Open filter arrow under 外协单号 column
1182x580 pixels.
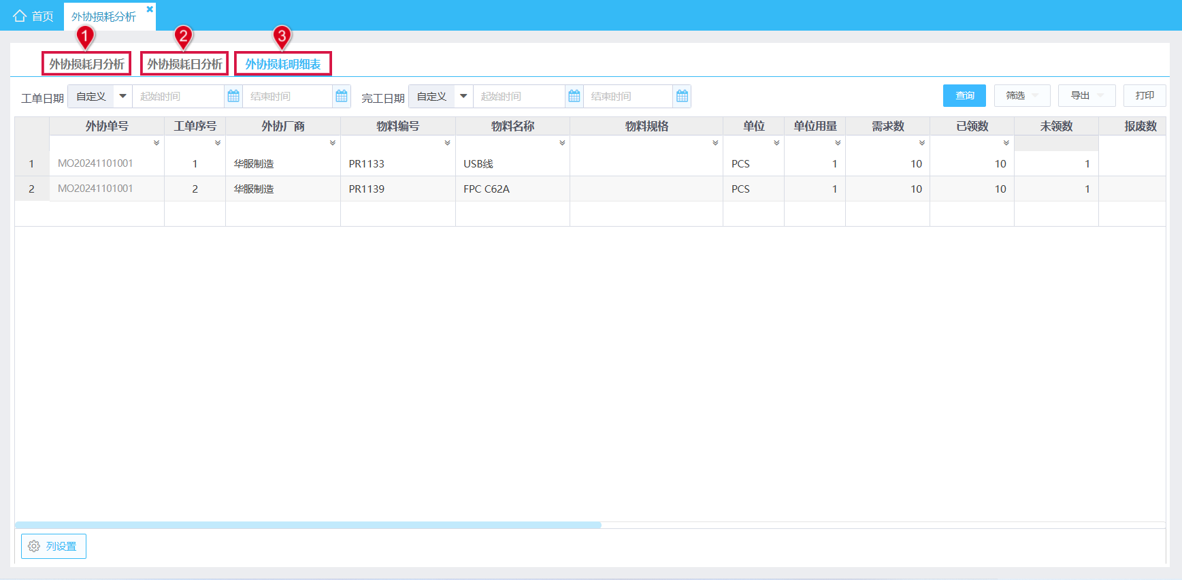click(157, 143)
